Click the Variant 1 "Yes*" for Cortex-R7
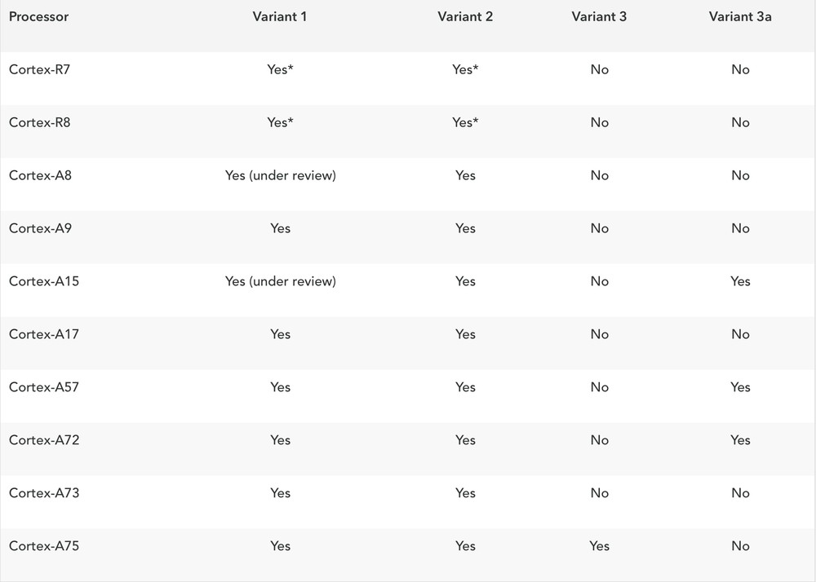The width and height of the screenshot is (816, 582). click(280, 69)
